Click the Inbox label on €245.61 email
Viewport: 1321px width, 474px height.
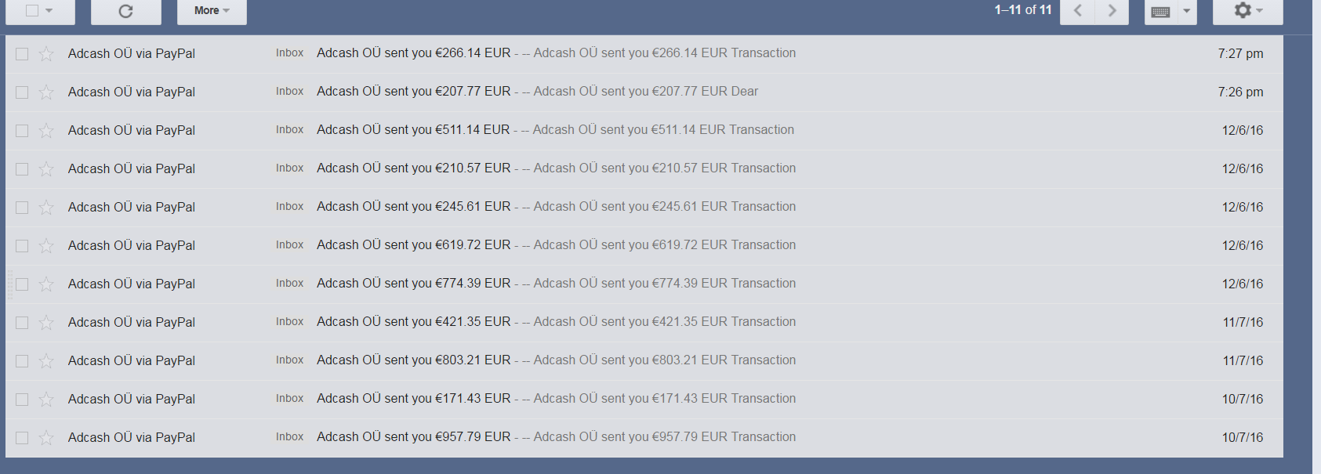point(289,207)
